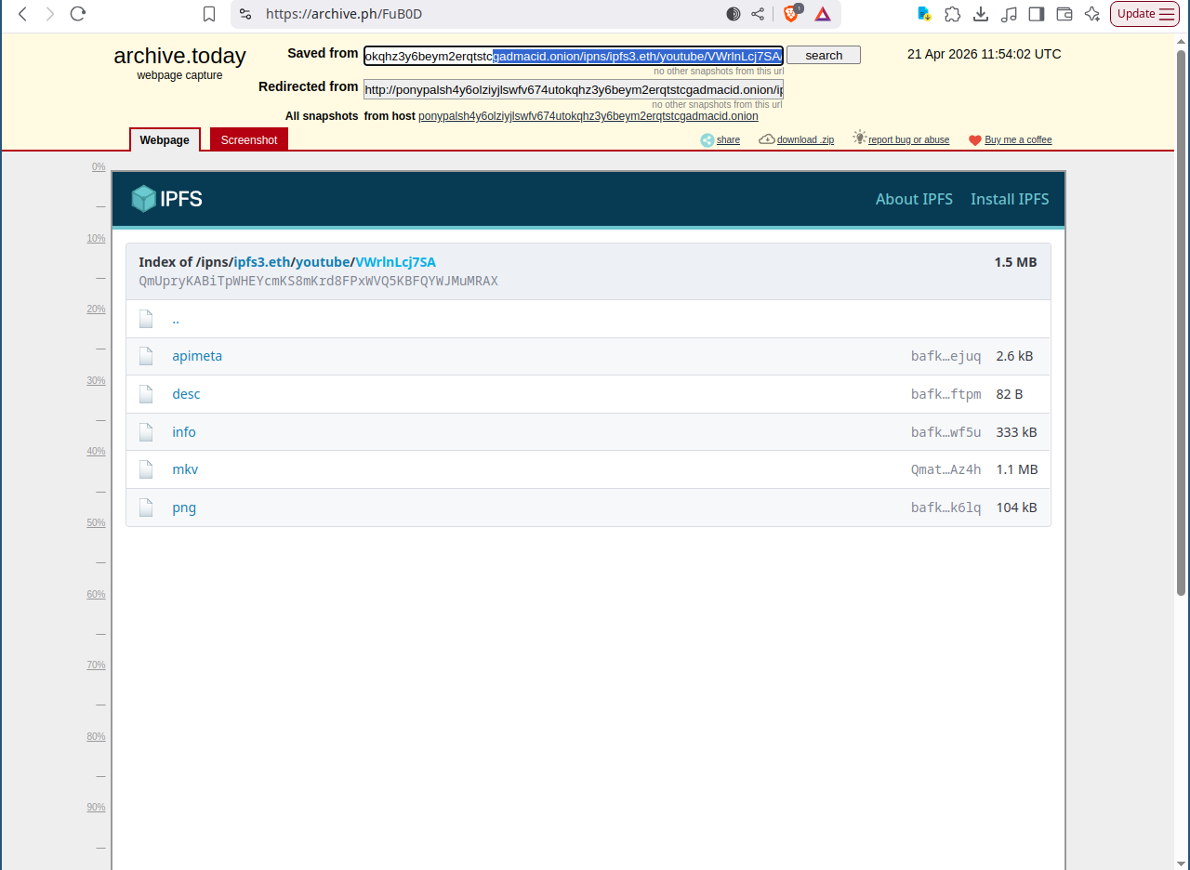The height and width of the screenshot is (870, 1190).
Task: Open the parent directory .. entry
Action: coord(176,319)
